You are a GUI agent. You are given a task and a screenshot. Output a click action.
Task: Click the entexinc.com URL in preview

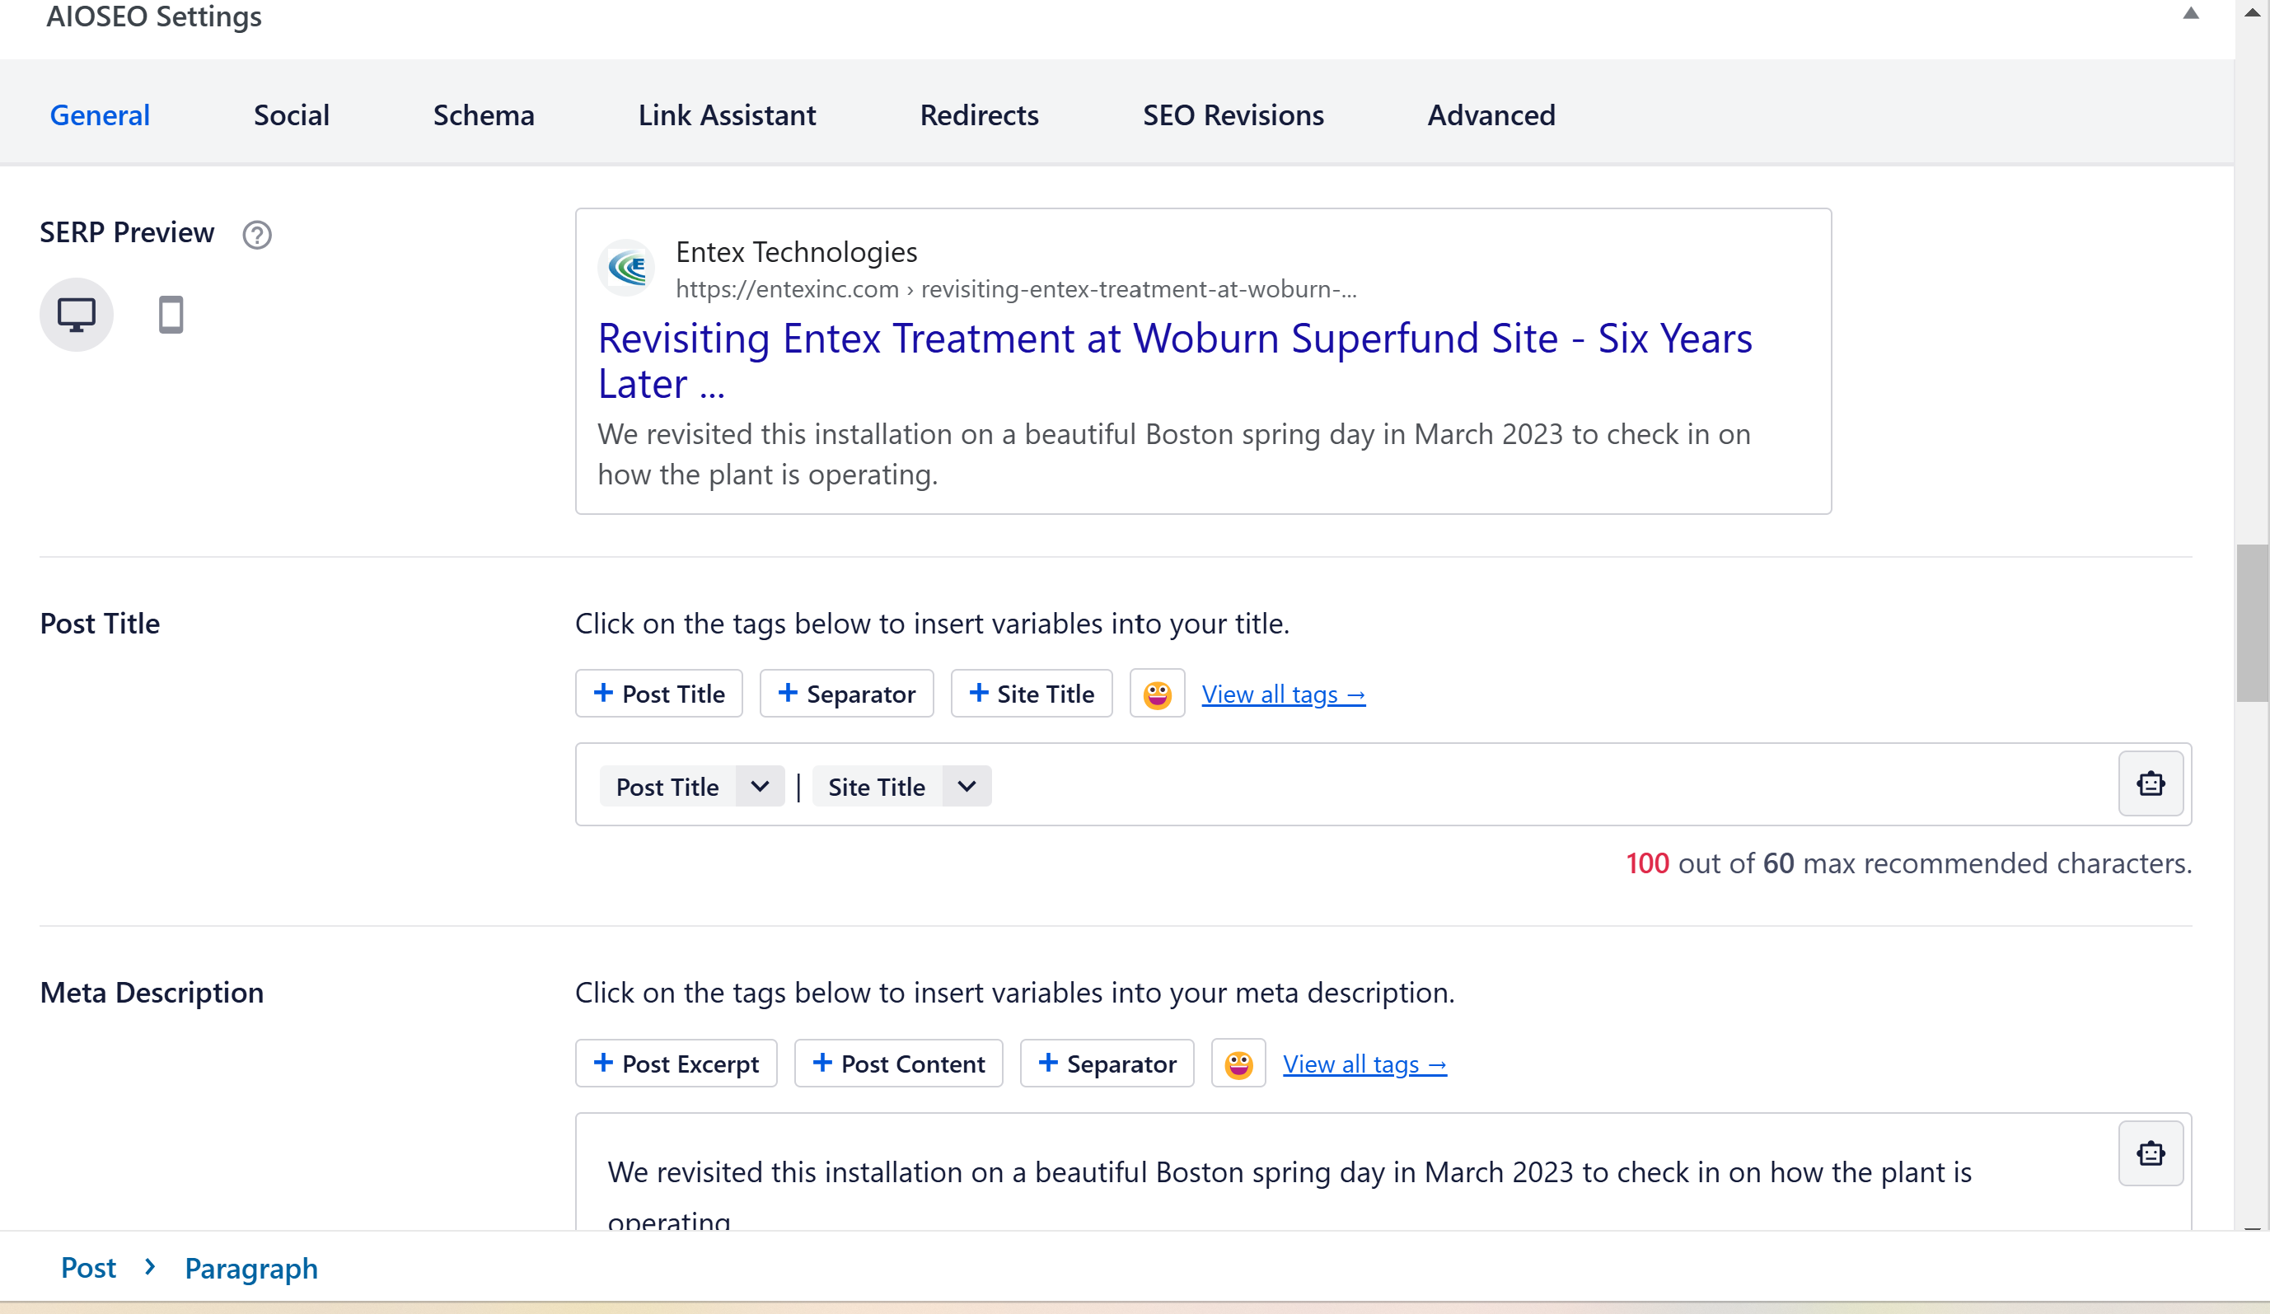click(x=1016, y=288)
